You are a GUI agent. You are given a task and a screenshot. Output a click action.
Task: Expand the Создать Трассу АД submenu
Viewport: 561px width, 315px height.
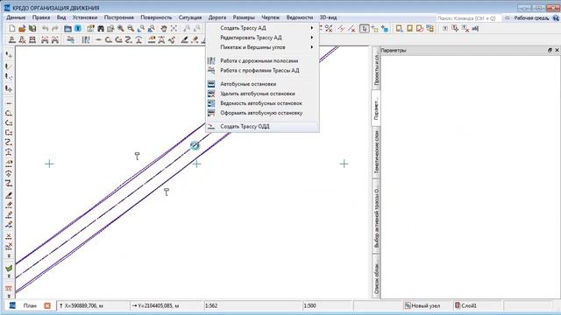tap(263, 28)
